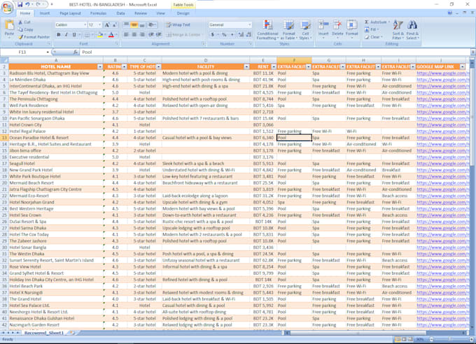The height and width of the screenshot is (344, 476).
Task: Open the Table Tools Design tab
Action: pyautogui.click(x=183, y=13)
